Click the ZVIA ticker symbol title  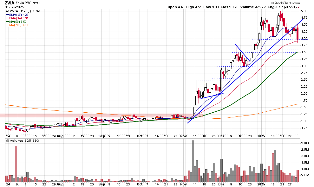point(10,3)
